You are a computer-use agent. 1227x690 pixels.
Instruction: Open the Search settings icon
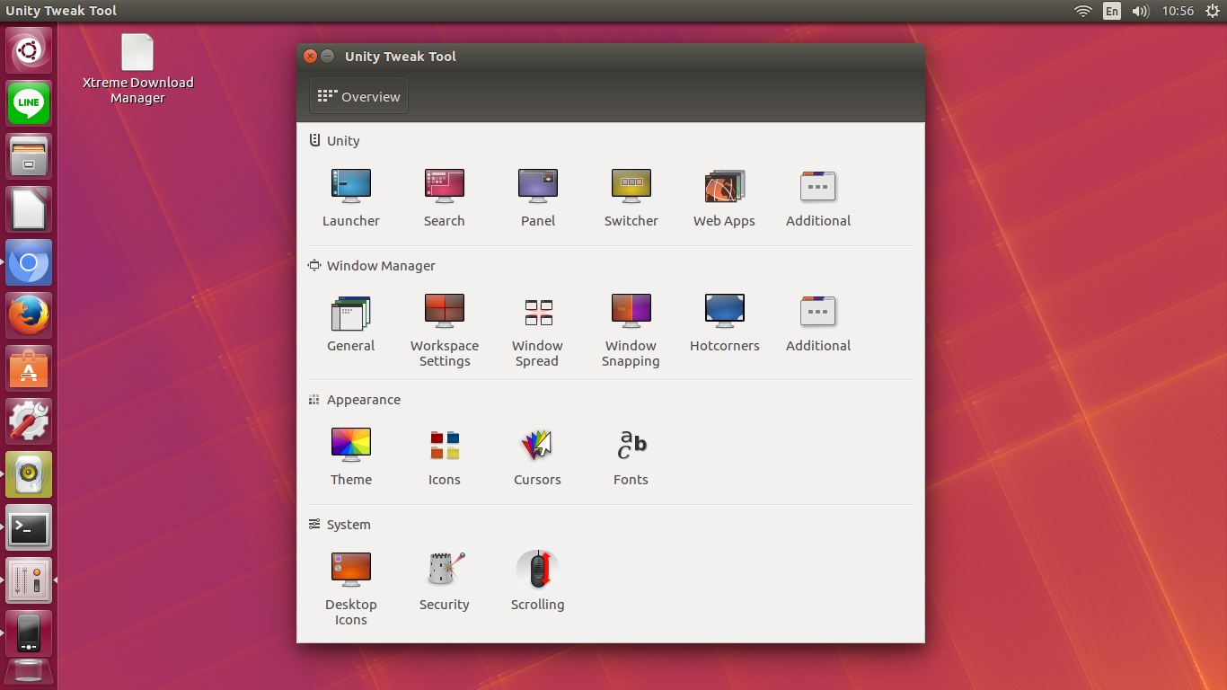[444, 197]
